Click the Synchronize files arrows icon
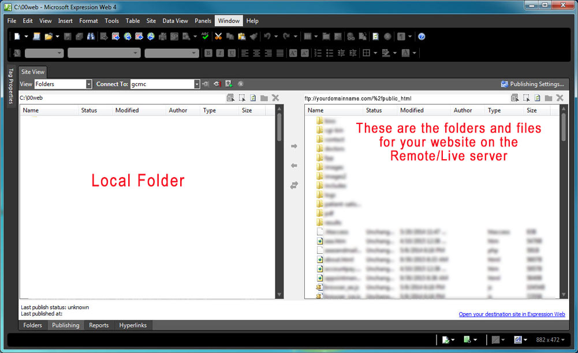 click(x=294, y=185)
